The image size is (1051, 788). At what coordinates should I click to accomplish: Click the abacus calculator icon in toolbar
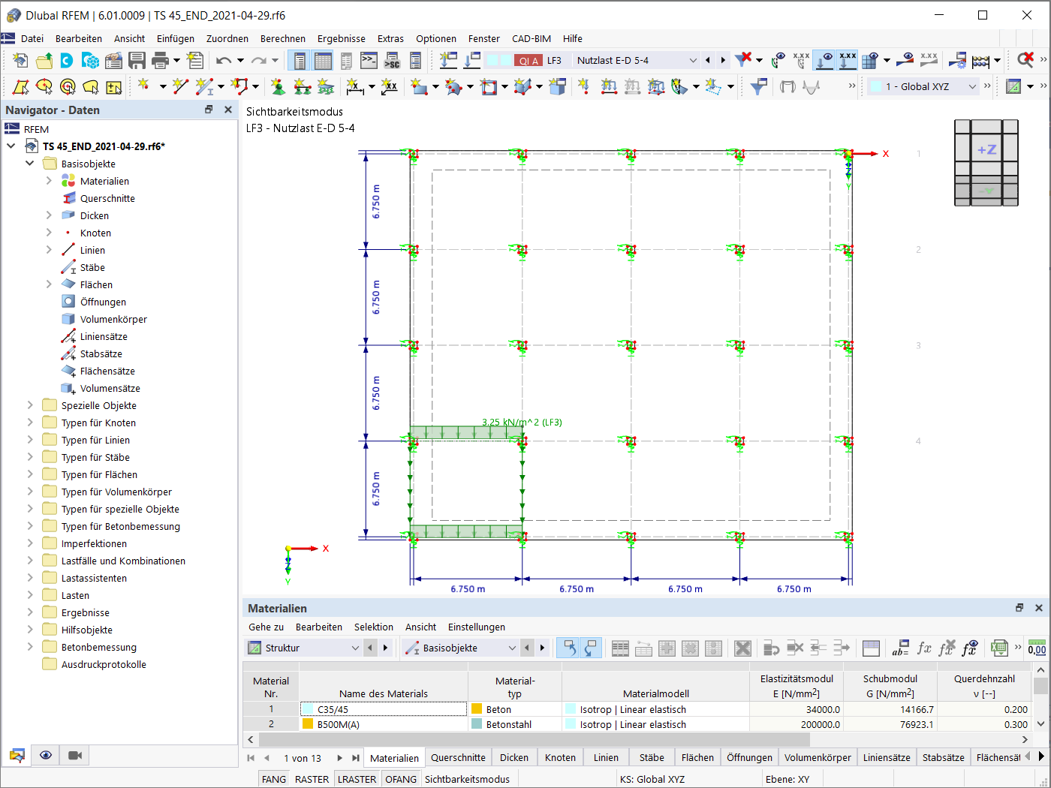pyautogui.click(x=980, y=61)
